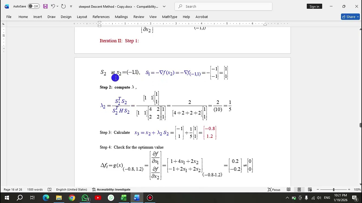Open the Design tab

[x=66, y=17]
